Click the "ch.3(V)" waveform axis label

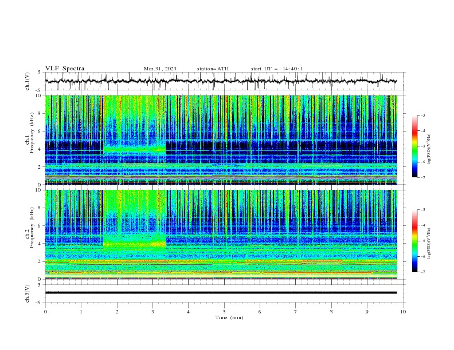28,294
